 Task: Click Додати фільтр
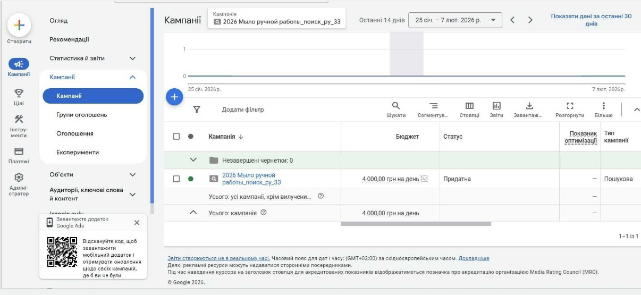242,109
